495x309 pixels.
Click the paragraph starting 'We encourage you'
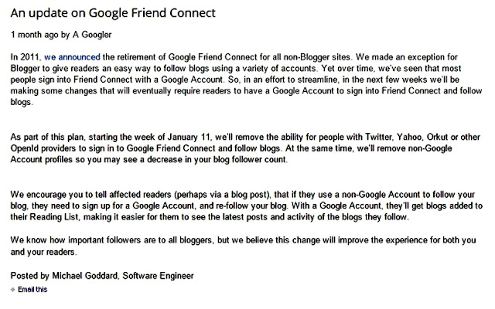click(247, 206)
